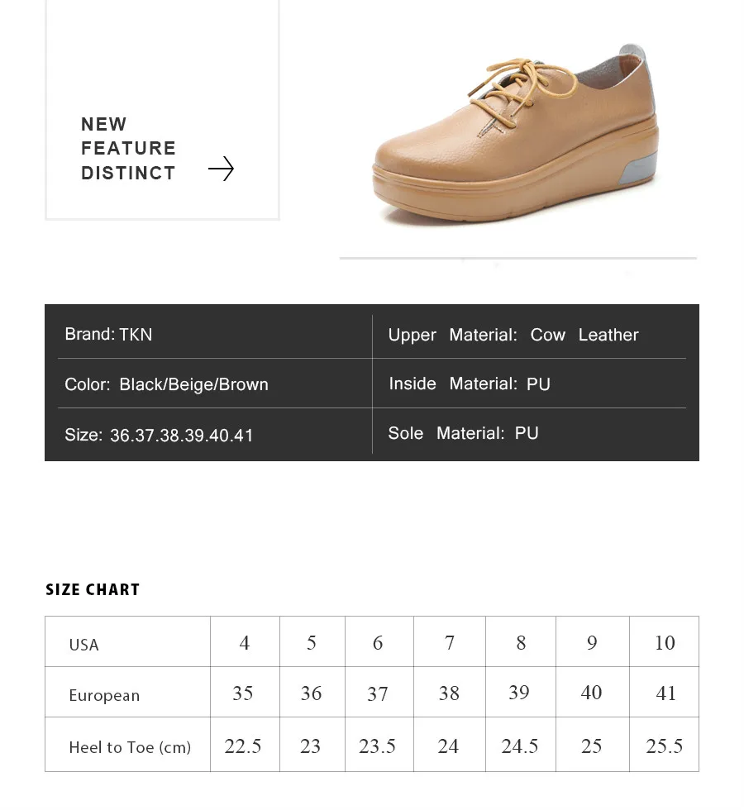Click the Upper Material: Cow Leather cell
The image size is (744, 810).
click(529, 334)
